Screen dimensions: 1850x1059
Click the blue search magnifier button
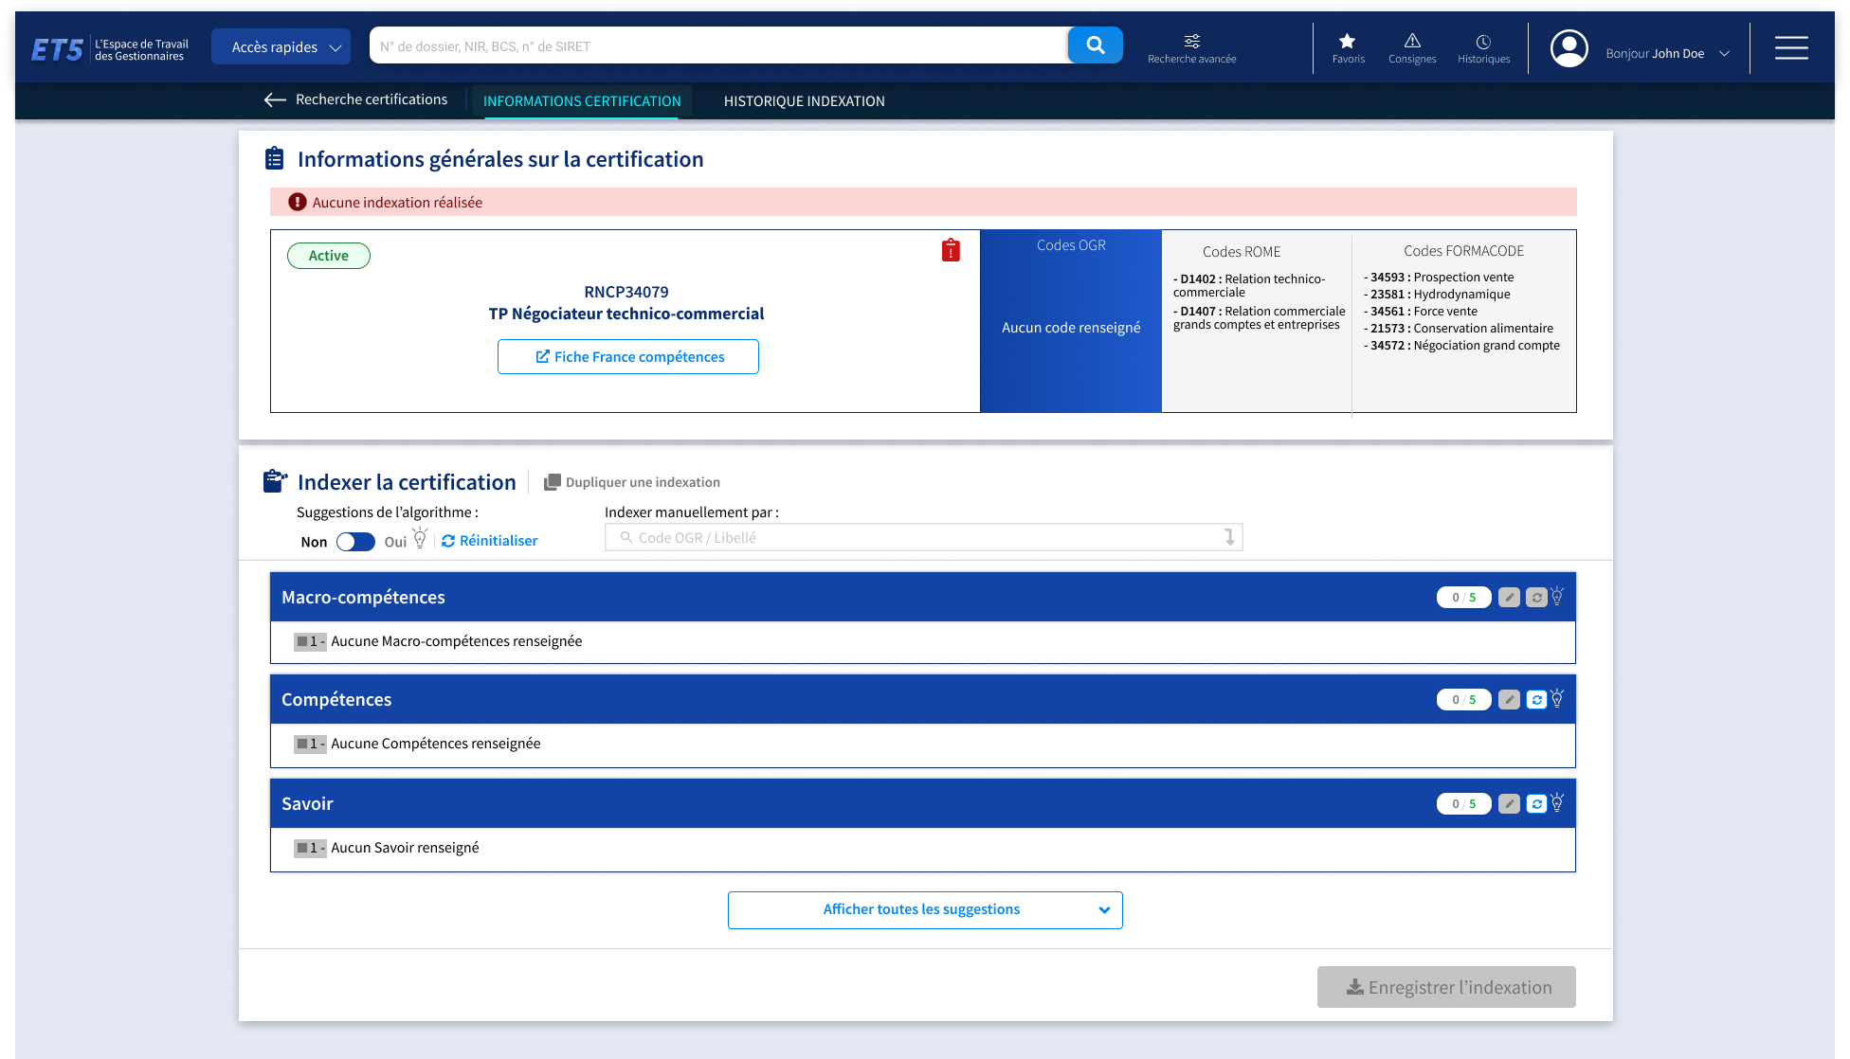click(x=1095, y=45)
